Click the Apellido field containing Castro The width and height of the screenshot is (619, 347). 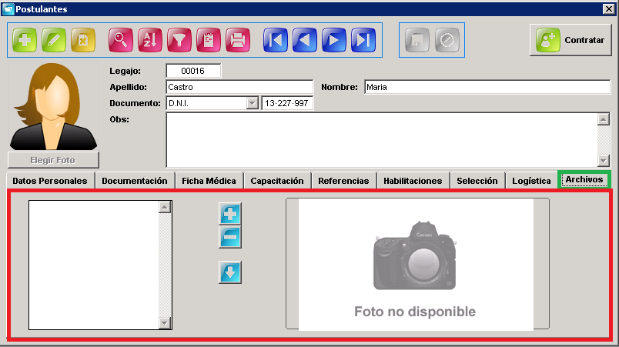tap(239, 87)
